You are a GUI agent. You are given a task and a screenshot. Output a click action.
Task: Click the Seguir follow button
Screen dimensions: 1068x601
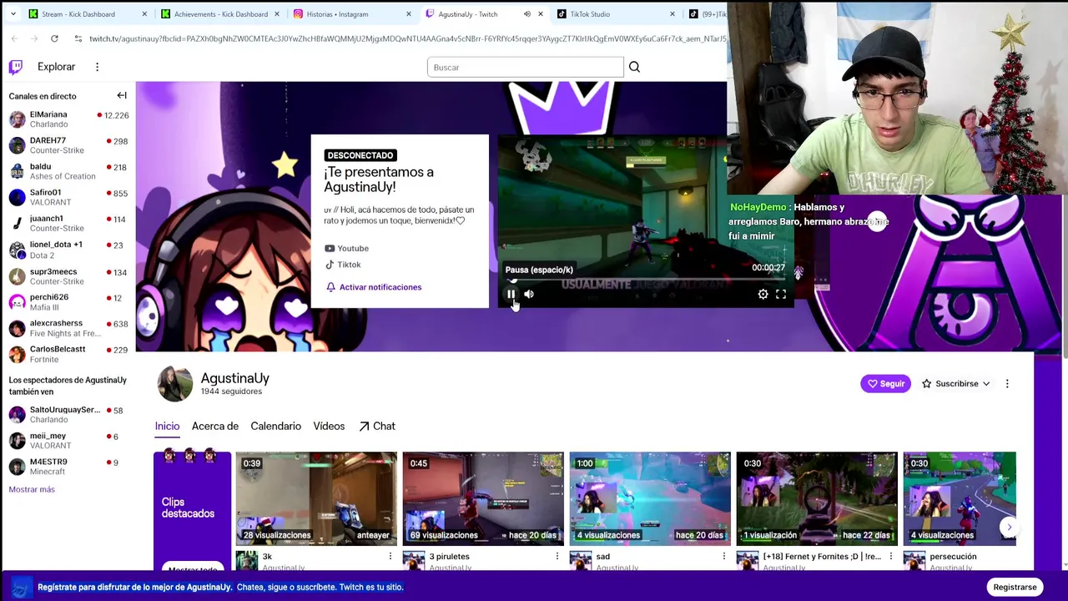[x=885, y=383]
